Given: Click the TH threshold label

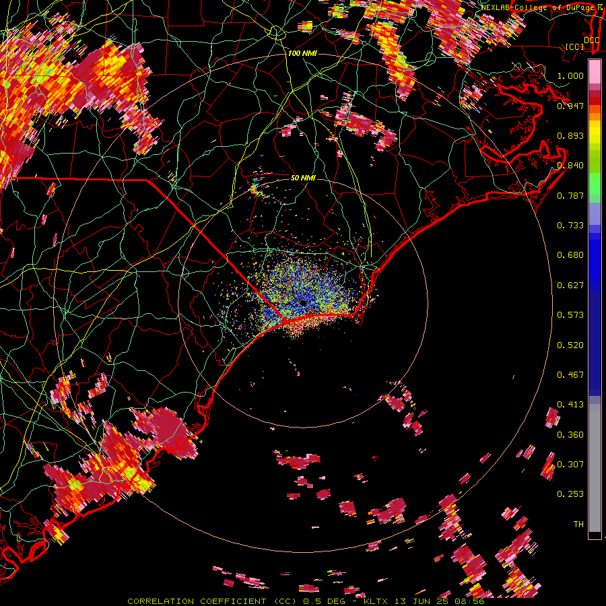Looking at the screenshot, I should pyautogui.click(x=578, y=525).
